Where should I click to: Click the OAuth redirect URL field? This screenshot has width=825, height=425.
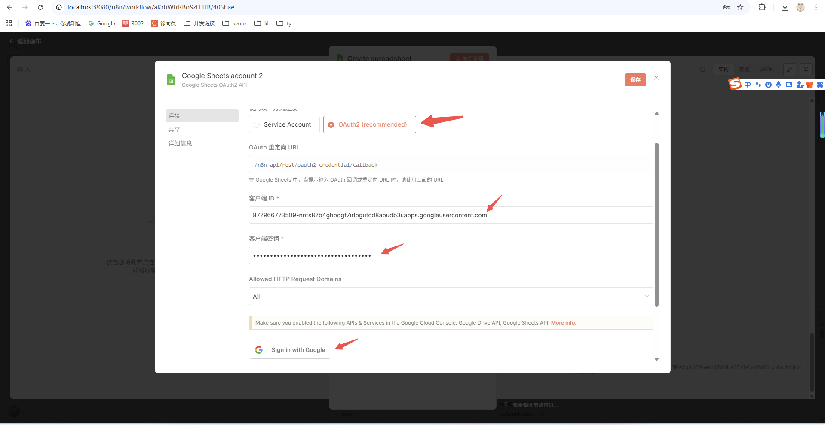click(x=451, y=164)
